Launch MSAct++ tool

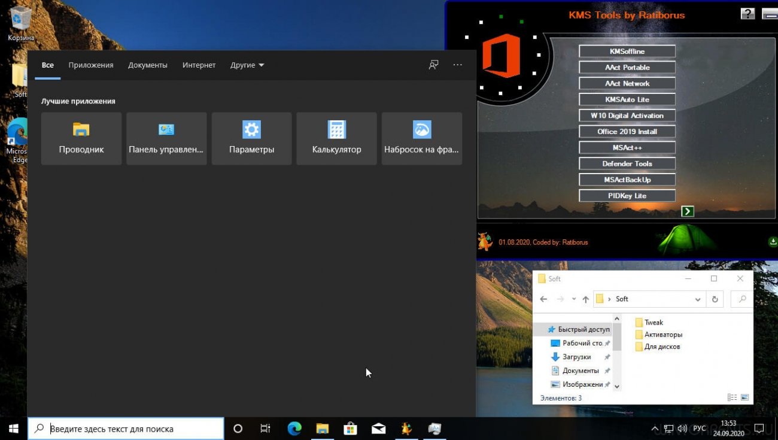pos(627,147)
